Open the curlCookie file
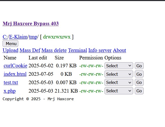Viewport: 165px width, 127px height. 16,66
